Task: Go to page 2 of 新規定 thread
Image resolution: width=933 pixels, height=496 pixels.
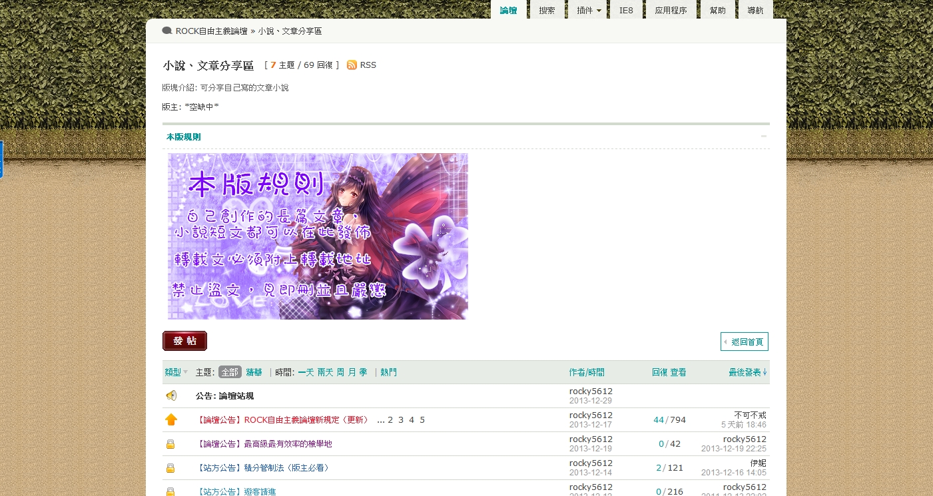Action: (x=390, y=420)
